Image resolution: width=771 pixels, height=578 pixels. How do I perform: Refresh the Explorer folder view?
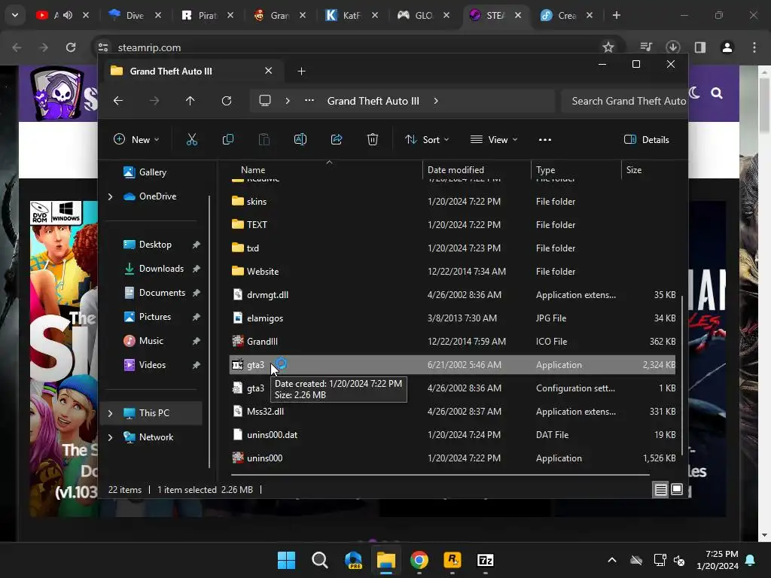pyautogui.click(x=226, y=101)
